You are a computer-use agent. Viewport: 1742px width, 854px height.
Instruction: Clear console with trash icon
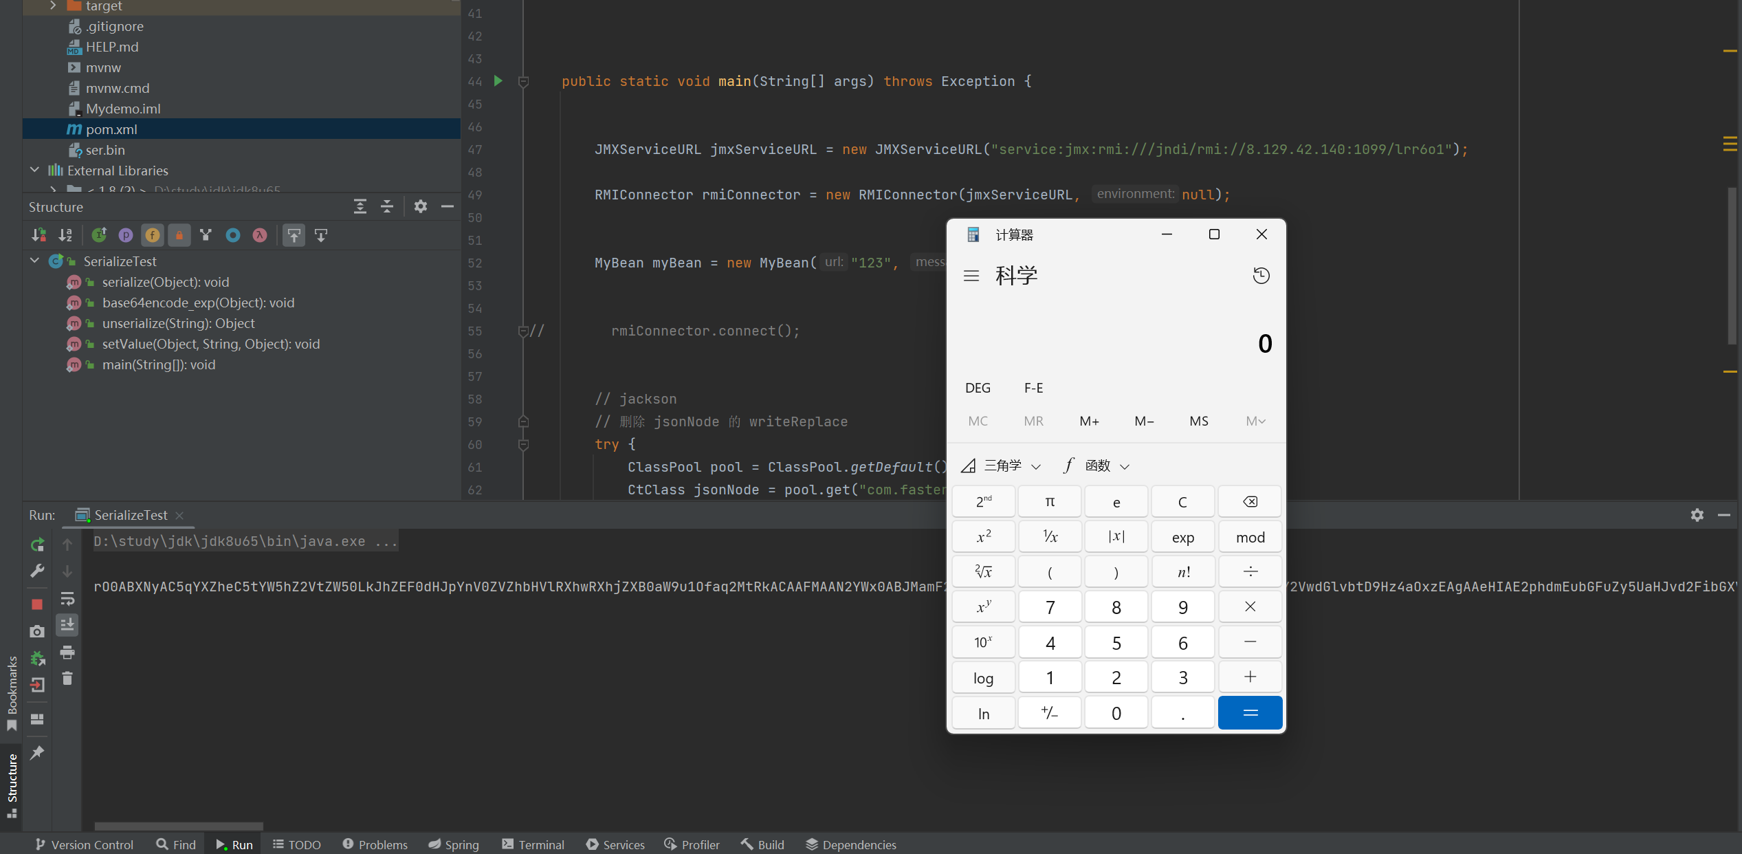coord(67,679)
